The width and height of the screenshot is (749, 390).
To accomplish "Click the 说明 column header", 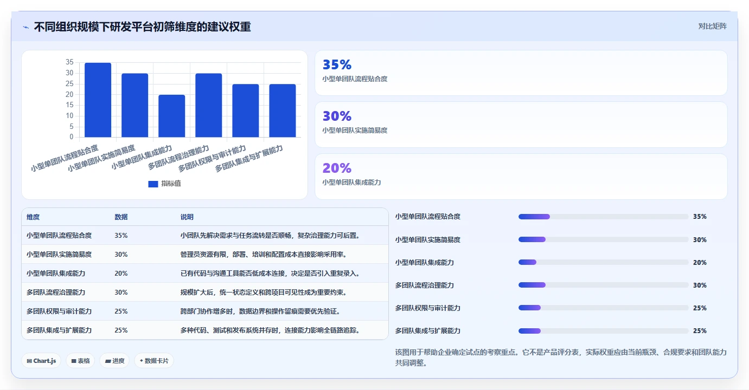I will click(x=187, y=217).
